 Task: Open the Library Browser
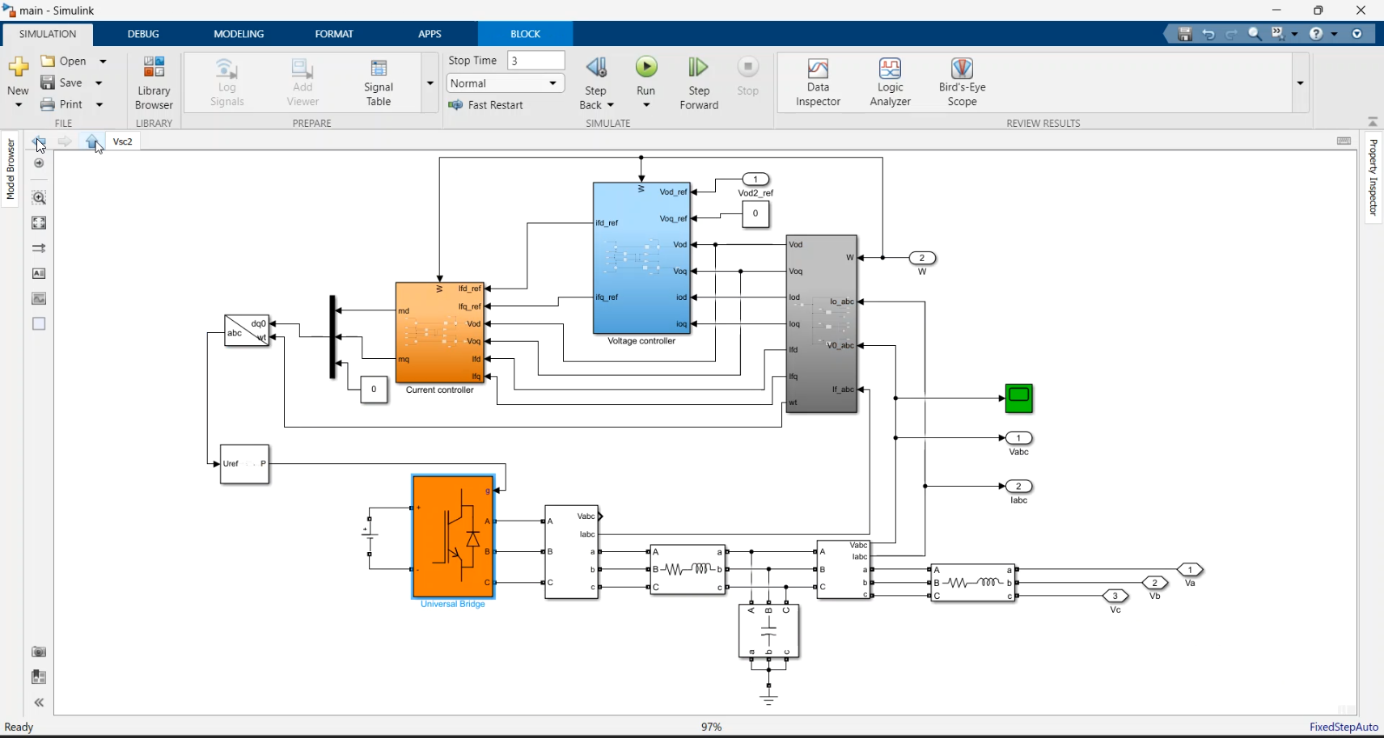pyautogui.click(x=154, y=82)
